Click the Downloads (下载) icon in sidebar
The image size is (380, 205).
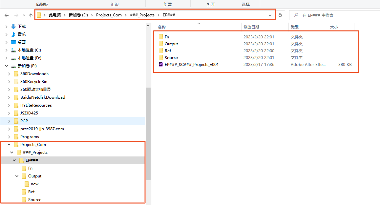[x=13, y=27]
